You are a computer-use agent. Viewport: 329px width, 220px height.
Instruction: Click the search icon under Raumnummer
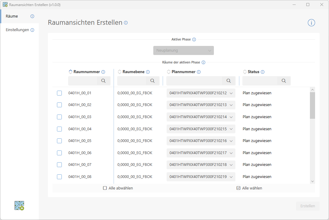pos(103,81)
